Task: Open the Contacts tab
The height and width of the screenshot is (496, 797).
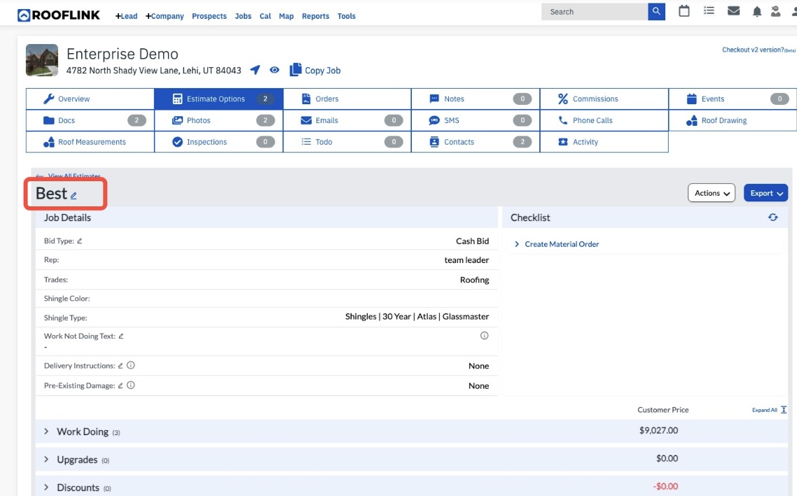Action: coord(476,142)
